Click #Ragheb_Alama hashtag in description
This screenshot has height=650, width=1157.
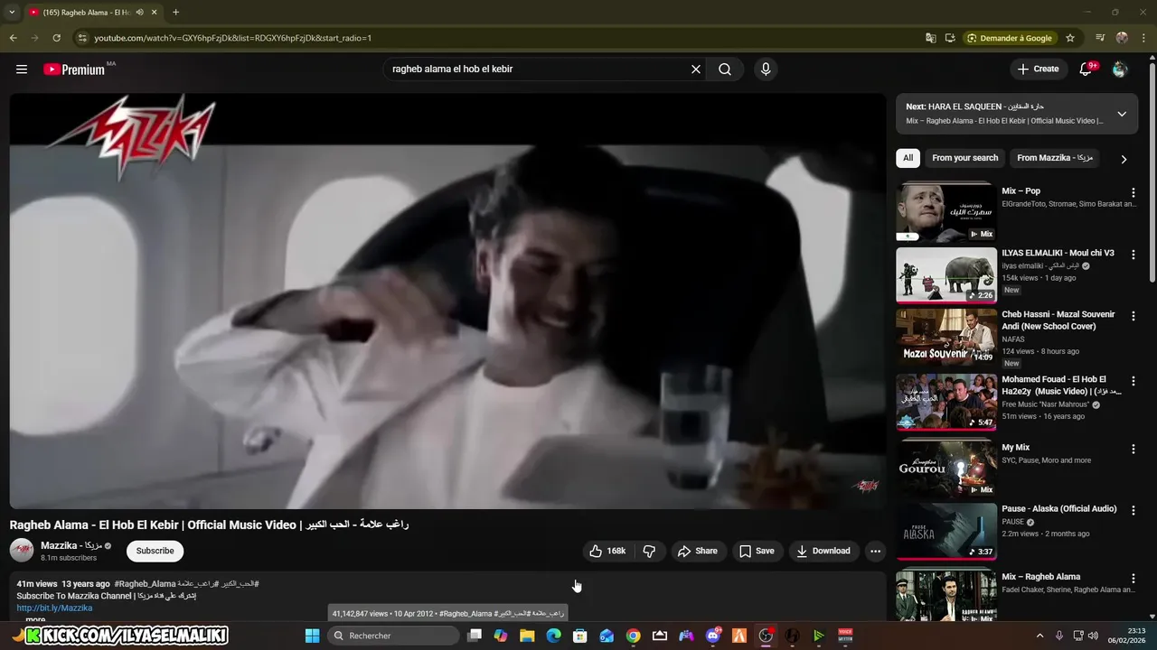coord(145,584)
